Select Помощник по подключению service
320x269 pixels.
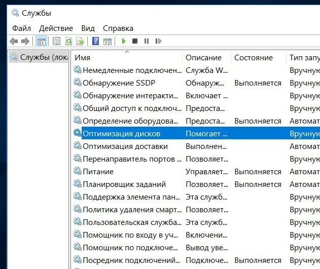197,247
